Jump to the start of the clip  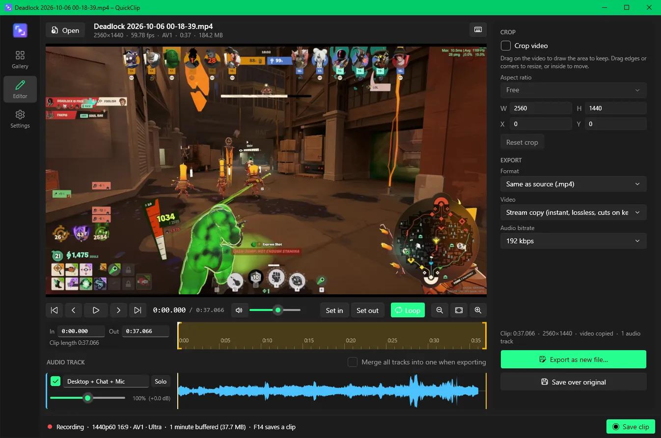(x=55, y=310)
